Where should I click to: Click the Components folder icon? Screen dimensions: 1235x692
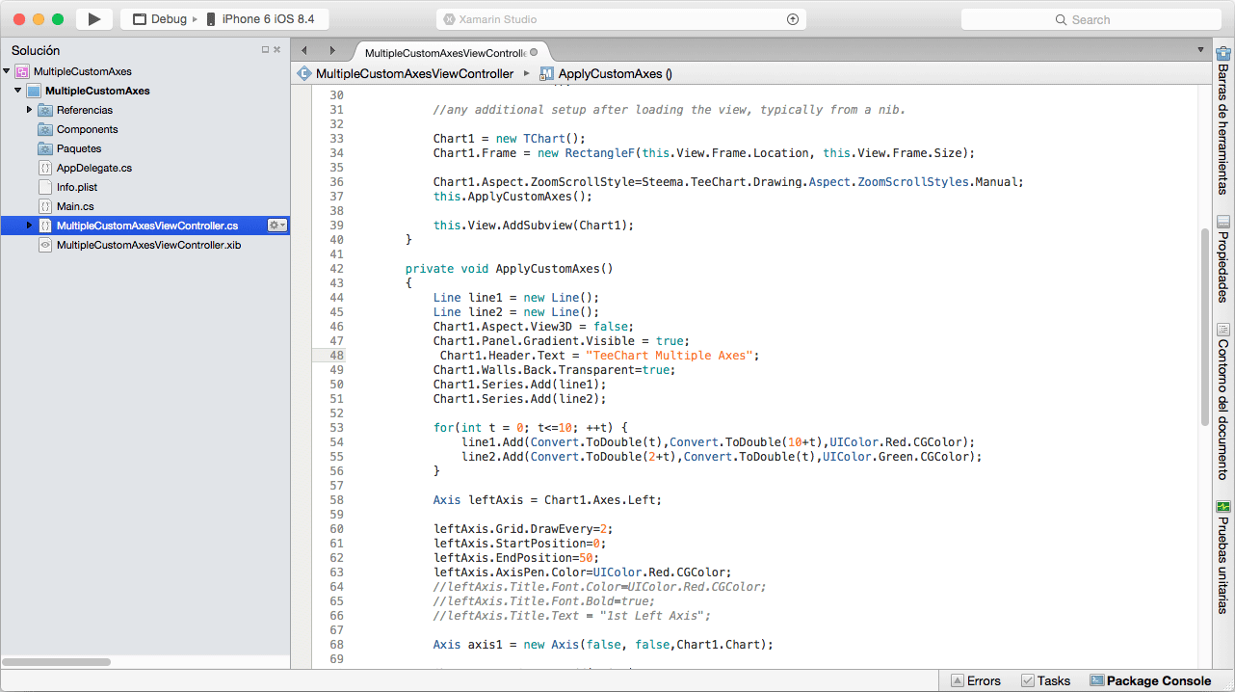[x=45, y=129]
